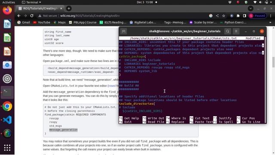Select the ROS/Tutorials browser tab

coord(40,9)
